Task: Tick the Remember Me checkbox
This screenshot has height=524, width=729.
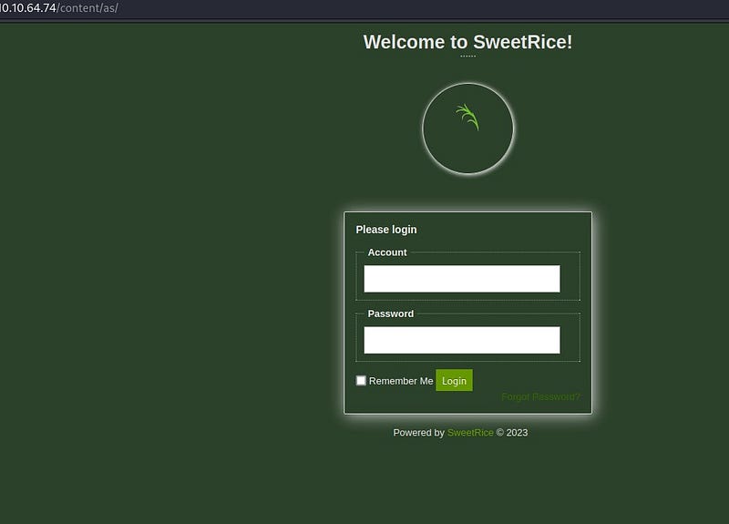Action: (x=361, y=381)
